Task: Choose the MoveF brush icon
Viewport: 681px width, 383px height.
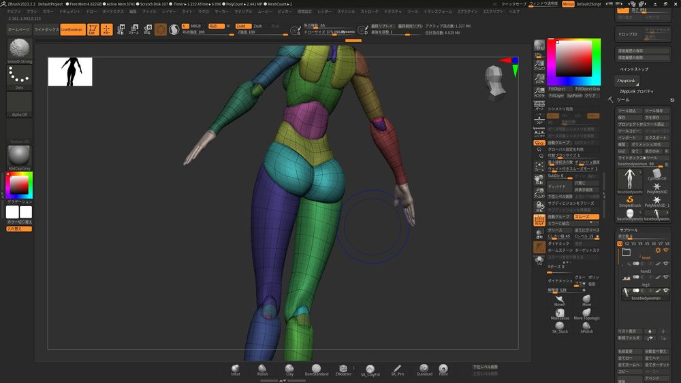Action: pos(559,301)
